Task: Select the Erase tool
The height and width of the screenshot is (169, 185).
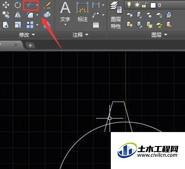Action: [x=47, y=5]
